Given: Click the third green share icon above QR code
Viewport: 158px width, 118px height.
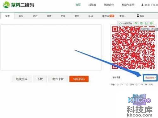Looking at the screenshot, I should click(x=146, y=23).
